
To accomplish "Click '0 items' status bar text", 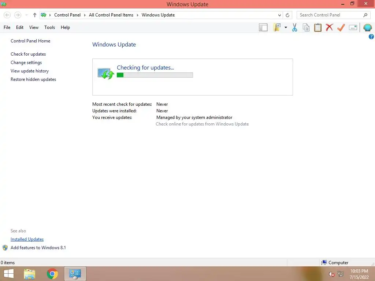I will [x=8, y=263].
